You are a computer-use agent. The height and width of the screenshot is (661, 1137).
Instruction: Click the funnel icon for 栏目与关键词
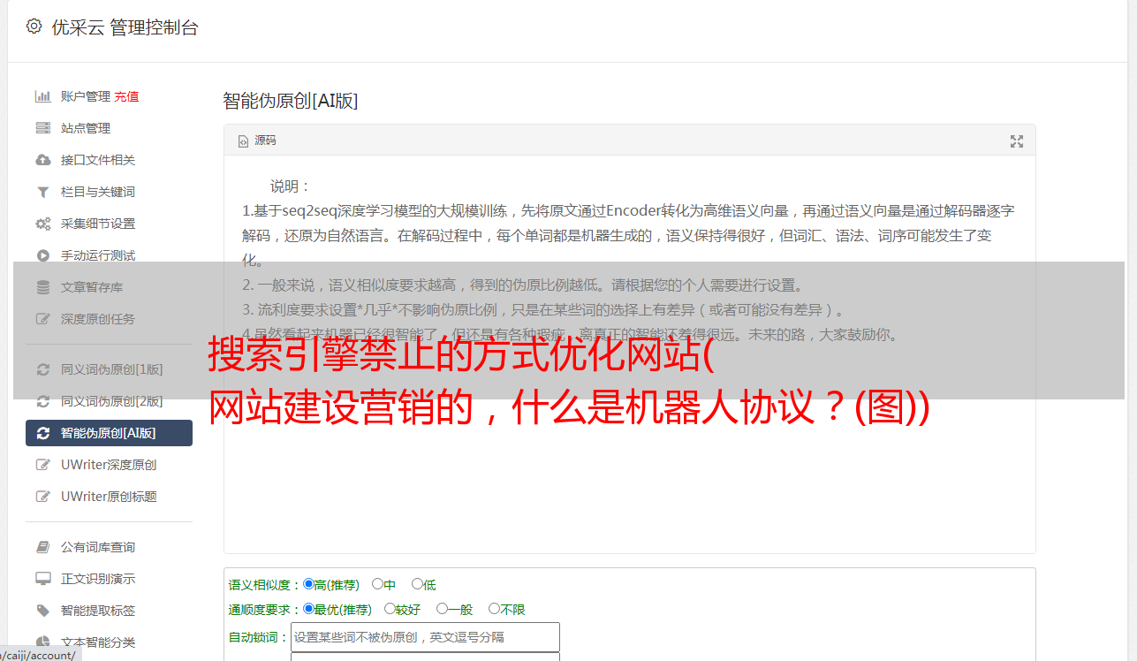coord(42,192)
